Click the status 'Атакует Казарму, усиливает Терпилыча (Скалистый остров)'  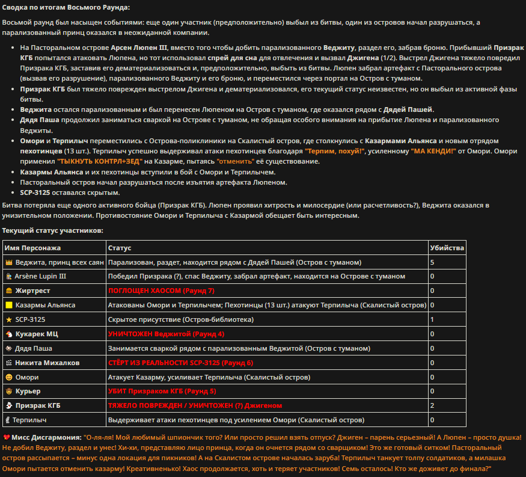[209, 377]
